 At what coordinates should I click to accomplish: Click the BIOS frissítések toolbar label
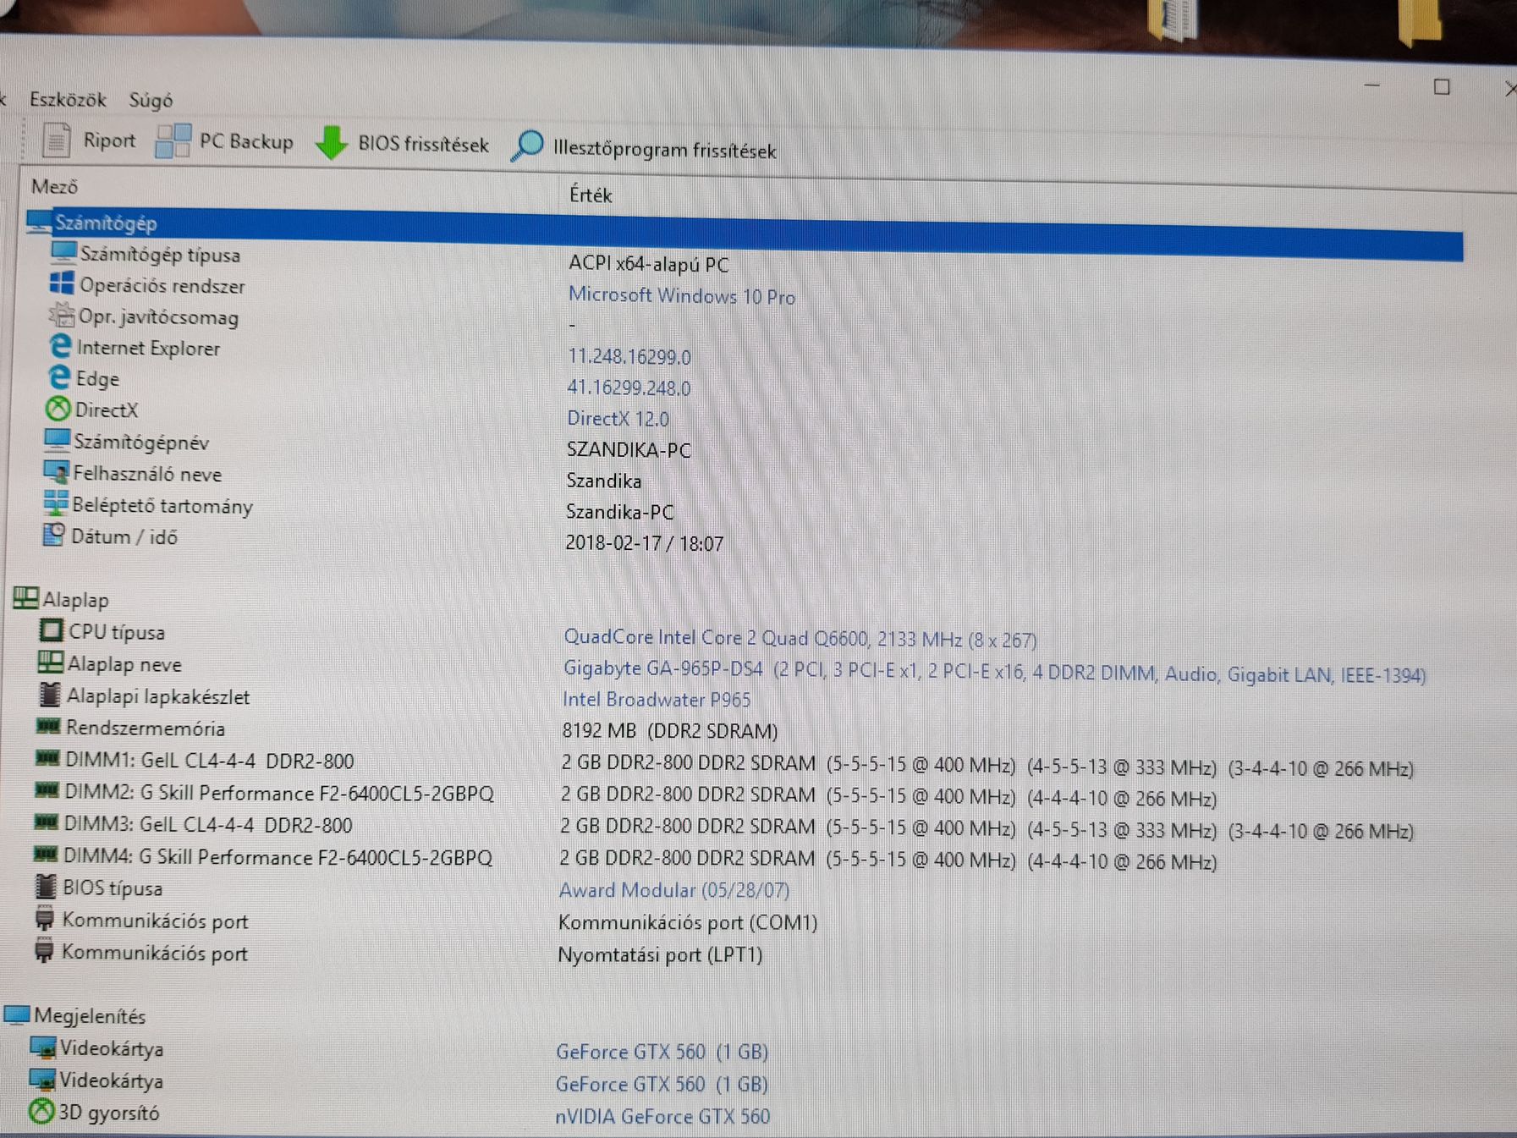(x=423, y=145)
